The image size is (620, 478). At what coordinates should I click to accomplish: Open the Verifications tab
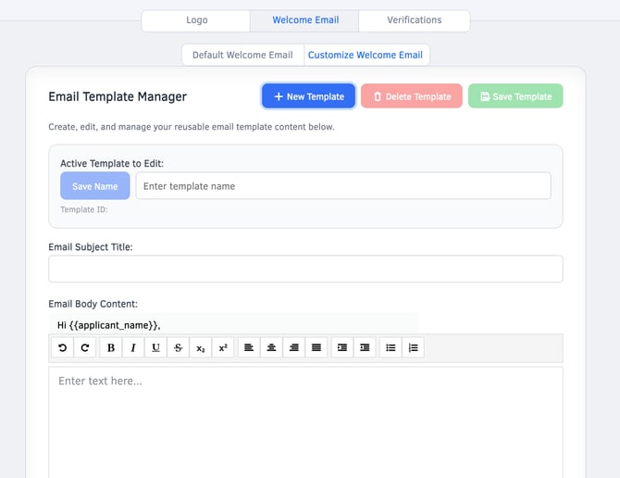click(x=414, y=20)
